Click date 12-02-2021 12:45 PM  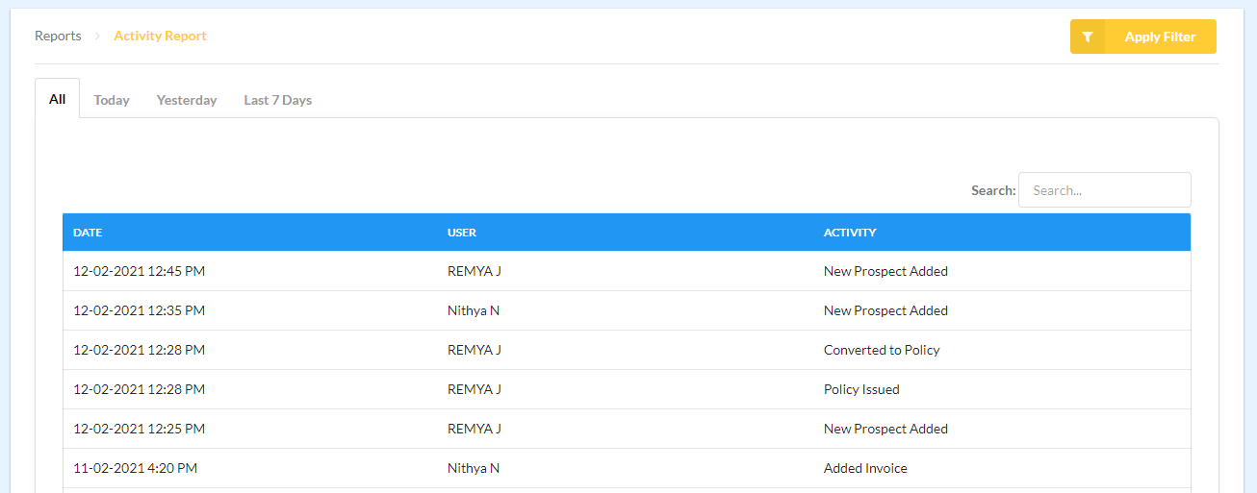[139, 271]
